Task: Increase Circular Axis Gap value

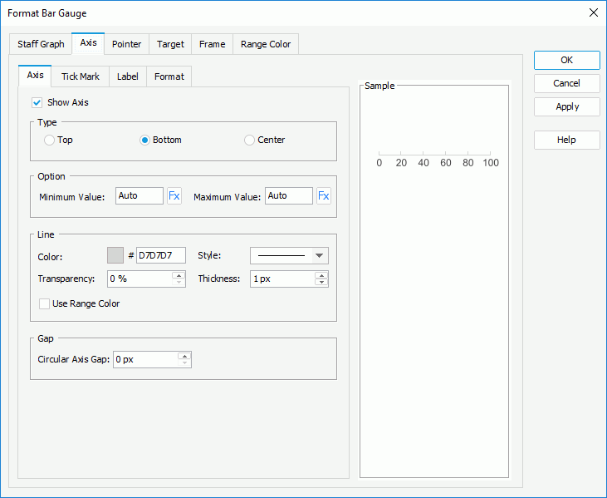Action: tap(184, 356)
